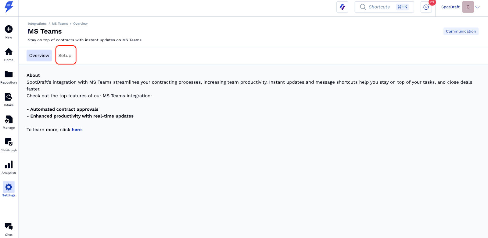The width and height of the screenshot is (488, 238).
Task: Go to Home in sidebar
Action: (9, 52)
